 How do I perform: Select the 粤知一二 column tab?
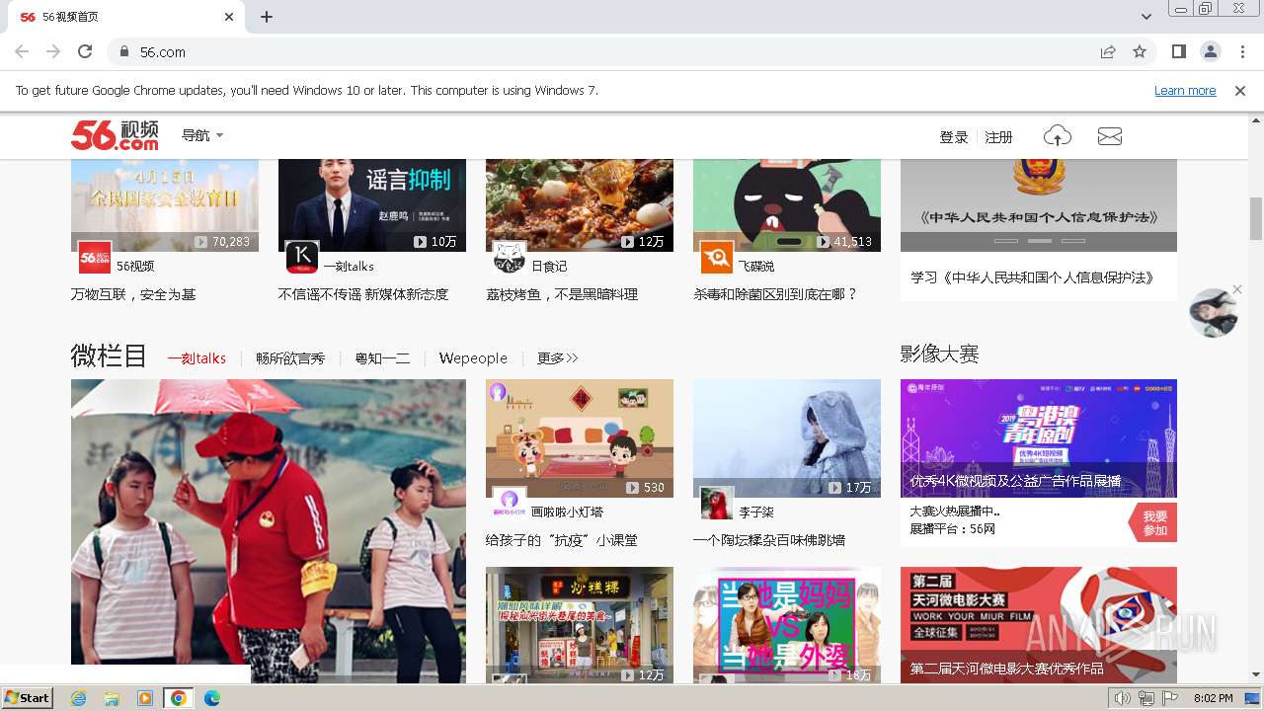382,358
